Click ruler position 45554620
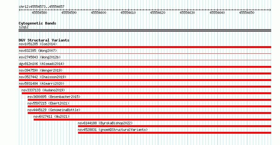Viewport: 280px width, 145px height. click(x=158, y=13)
